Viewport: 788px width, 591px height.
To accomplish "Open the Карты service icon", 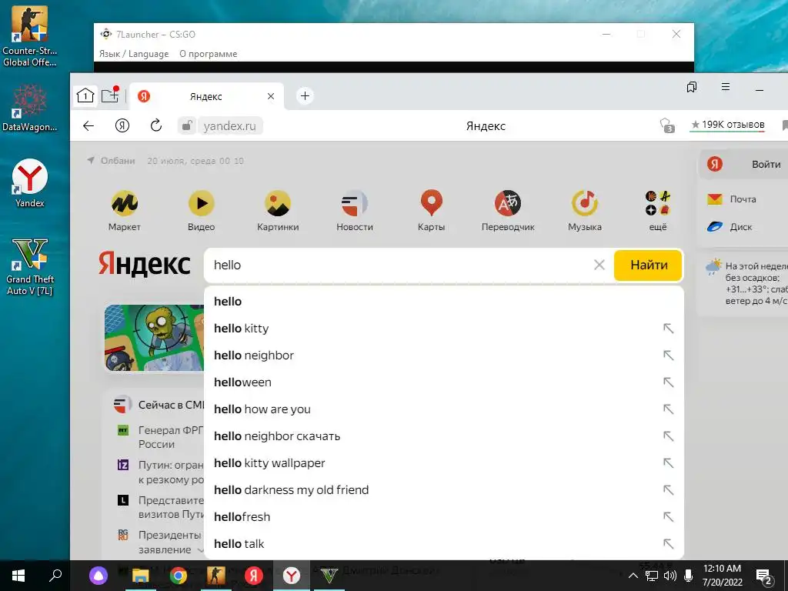I will click(431, 203).
